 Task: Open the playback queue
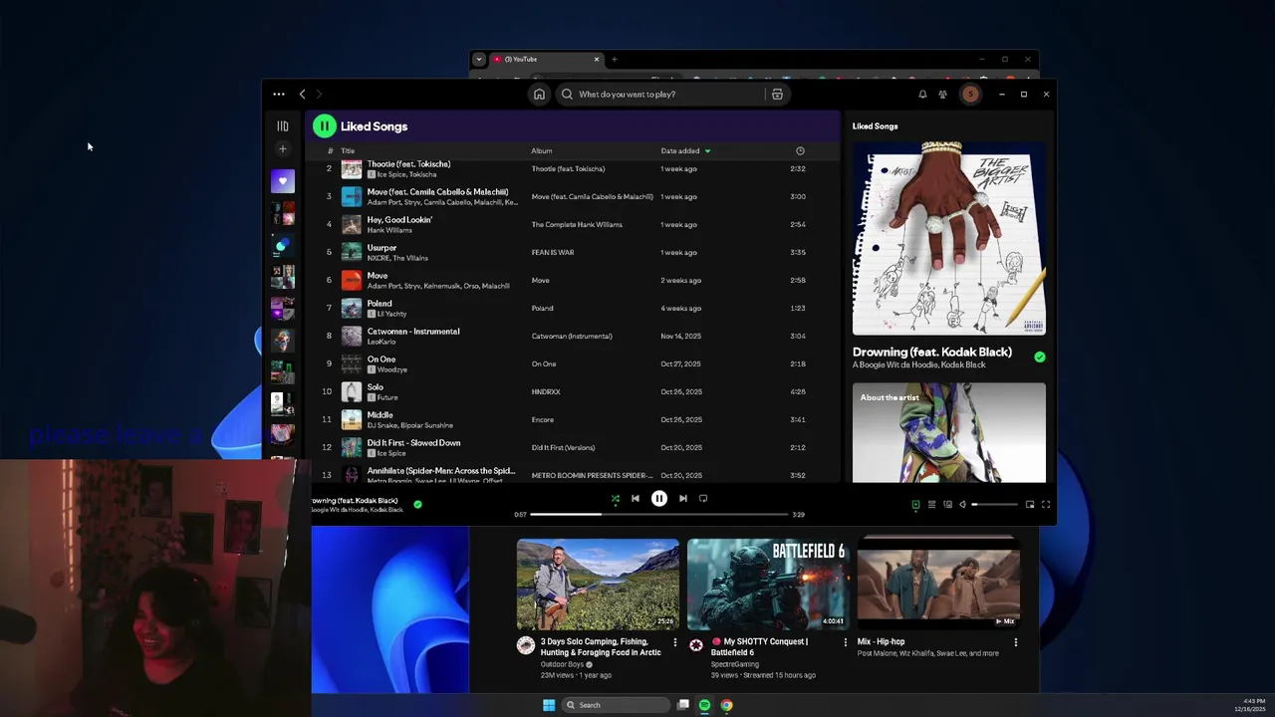pyautogui.click(x=931, y=505)
